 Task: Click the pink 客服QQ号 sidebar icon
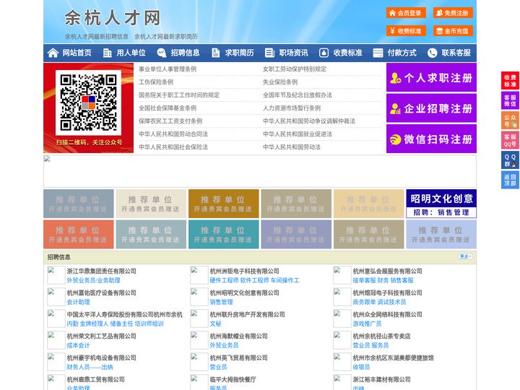510,140
